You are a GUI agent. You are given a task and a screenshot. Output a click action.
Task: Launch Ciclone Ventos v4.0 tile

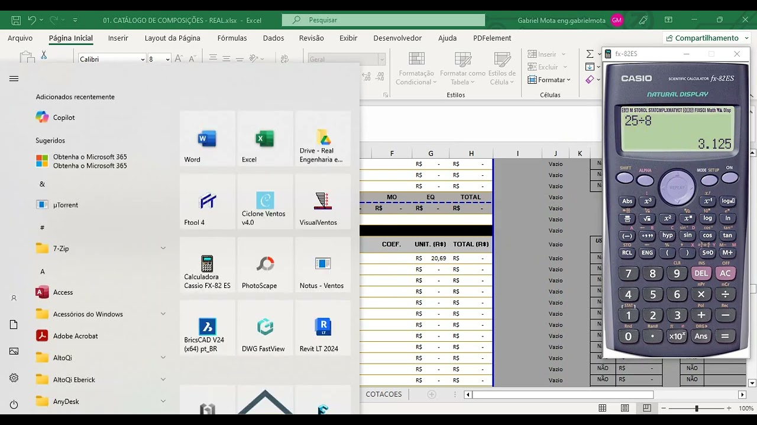264,202
